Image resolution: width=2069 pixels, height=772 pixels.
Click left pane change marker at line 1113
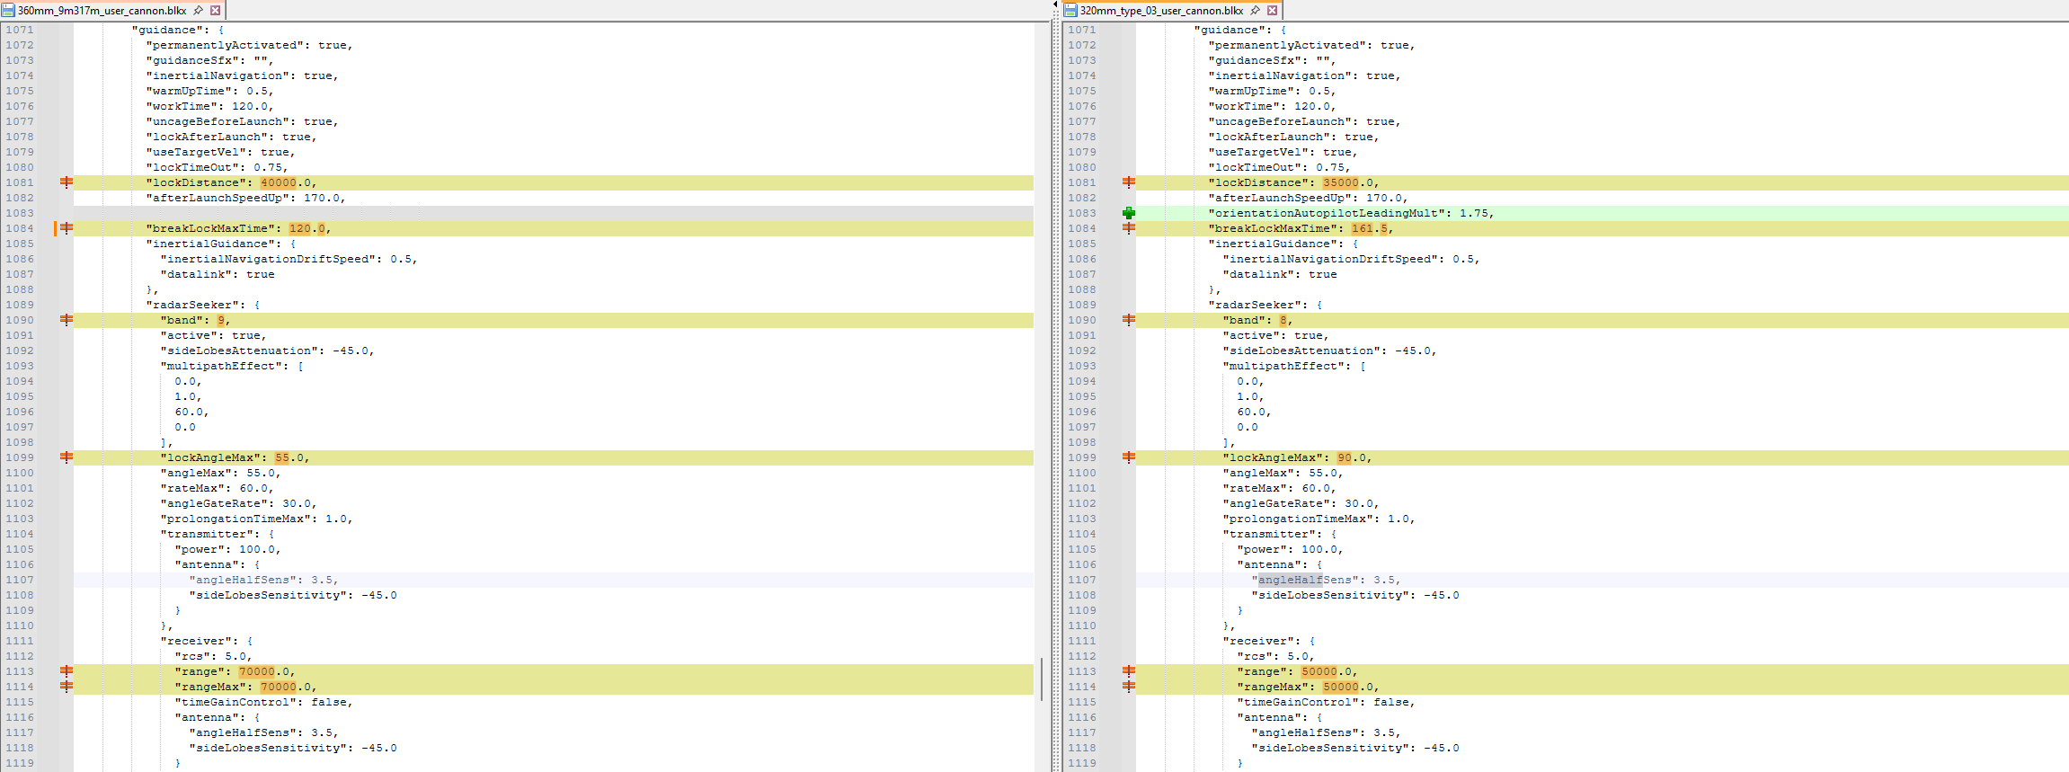67,671
